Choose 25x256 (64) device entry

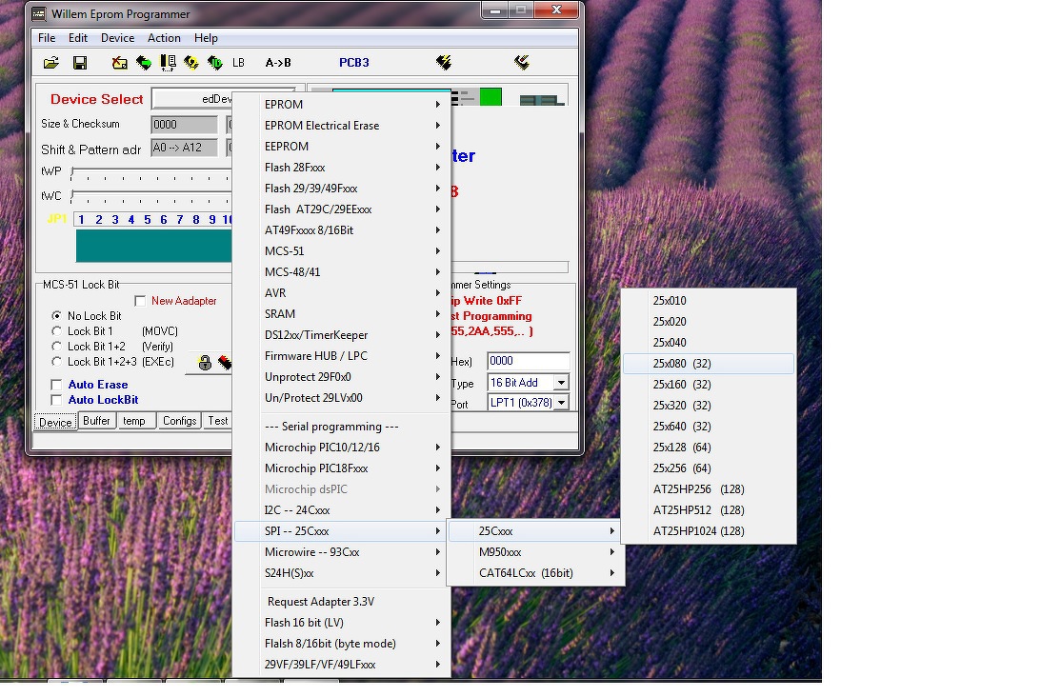(x=708, y=468)
